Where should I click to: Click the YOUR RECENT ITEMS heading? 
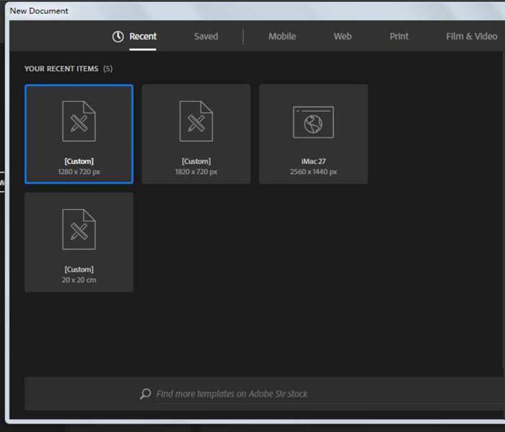point(61,69)
